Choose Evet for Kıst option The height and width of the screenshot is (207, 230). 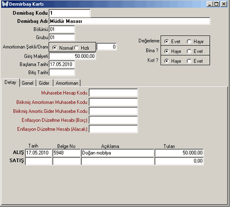(x=189, y=61)
